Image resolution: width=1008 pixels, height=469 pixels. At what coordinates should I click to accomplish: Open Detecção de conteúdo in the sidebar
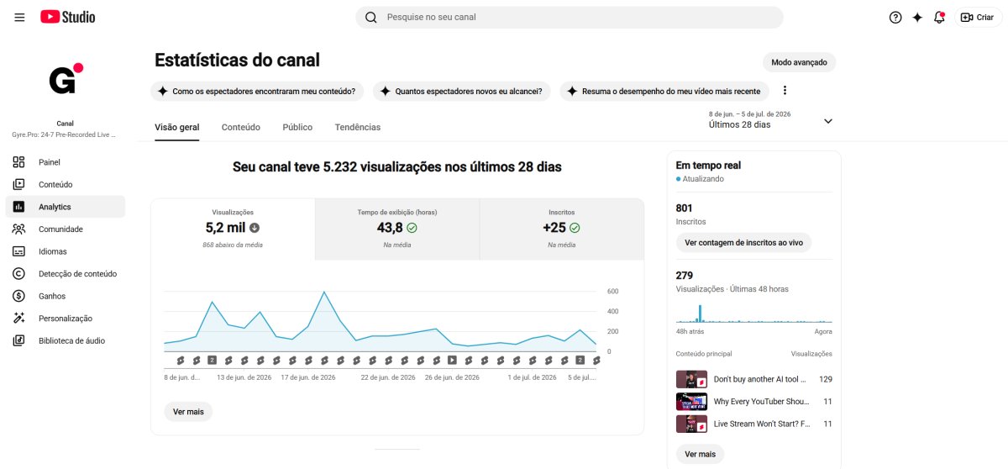pos(65,273)
